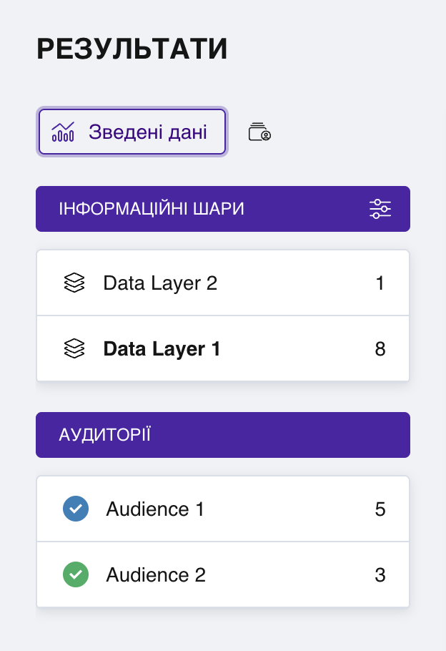This screenshot has width=446, height=651.
Task: Click the АУДИТОРІЇ section header
Action: [x=223, y=435]
